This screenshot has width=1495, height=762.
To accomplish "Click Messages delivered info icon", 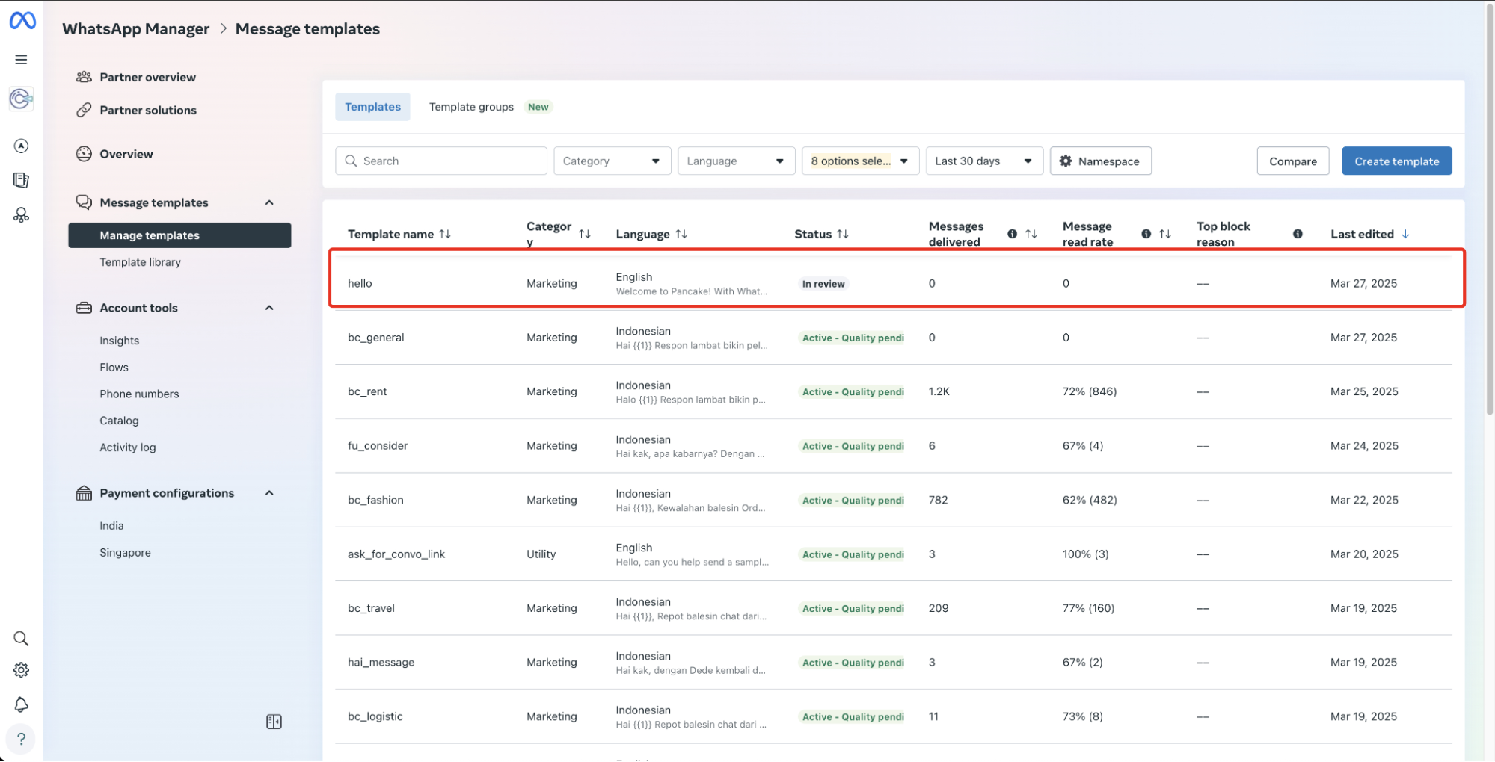I will [1012, 234].
